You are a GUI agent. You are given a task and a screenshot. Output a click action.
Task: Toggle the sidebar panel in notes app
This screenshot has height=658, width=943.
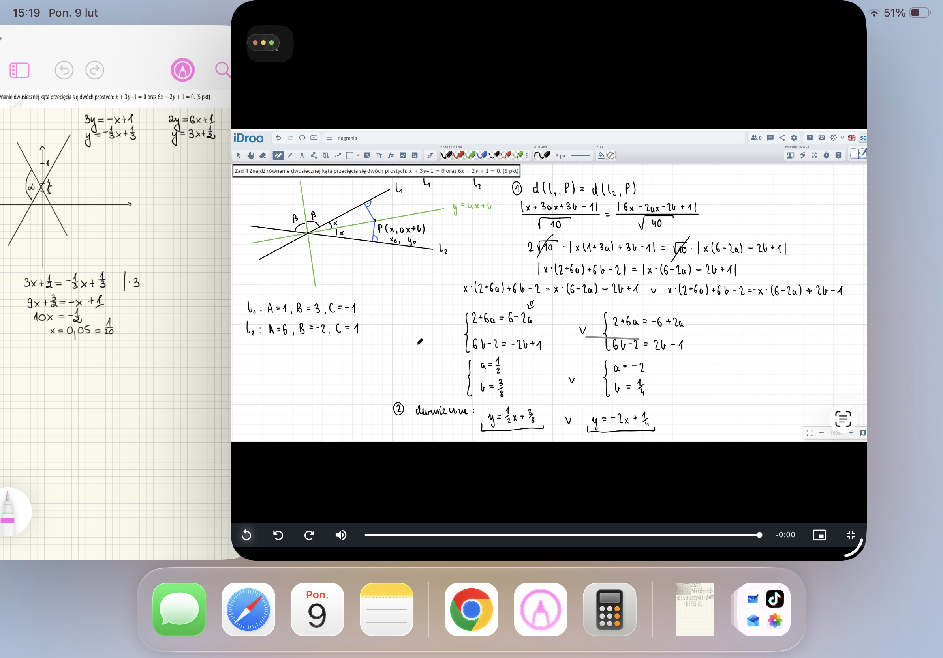pos(19,70)
